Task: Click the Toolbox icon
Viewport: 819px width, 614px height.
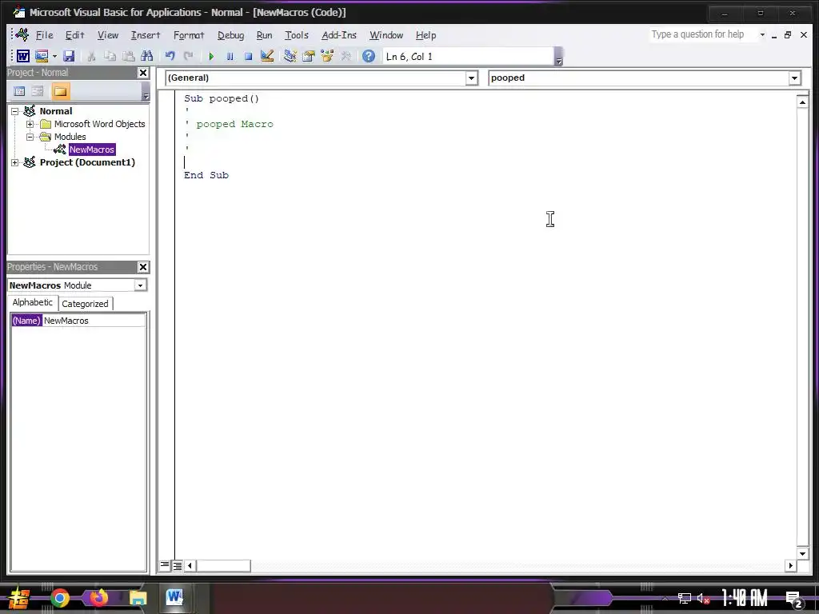Action: [x=346, y=56]
